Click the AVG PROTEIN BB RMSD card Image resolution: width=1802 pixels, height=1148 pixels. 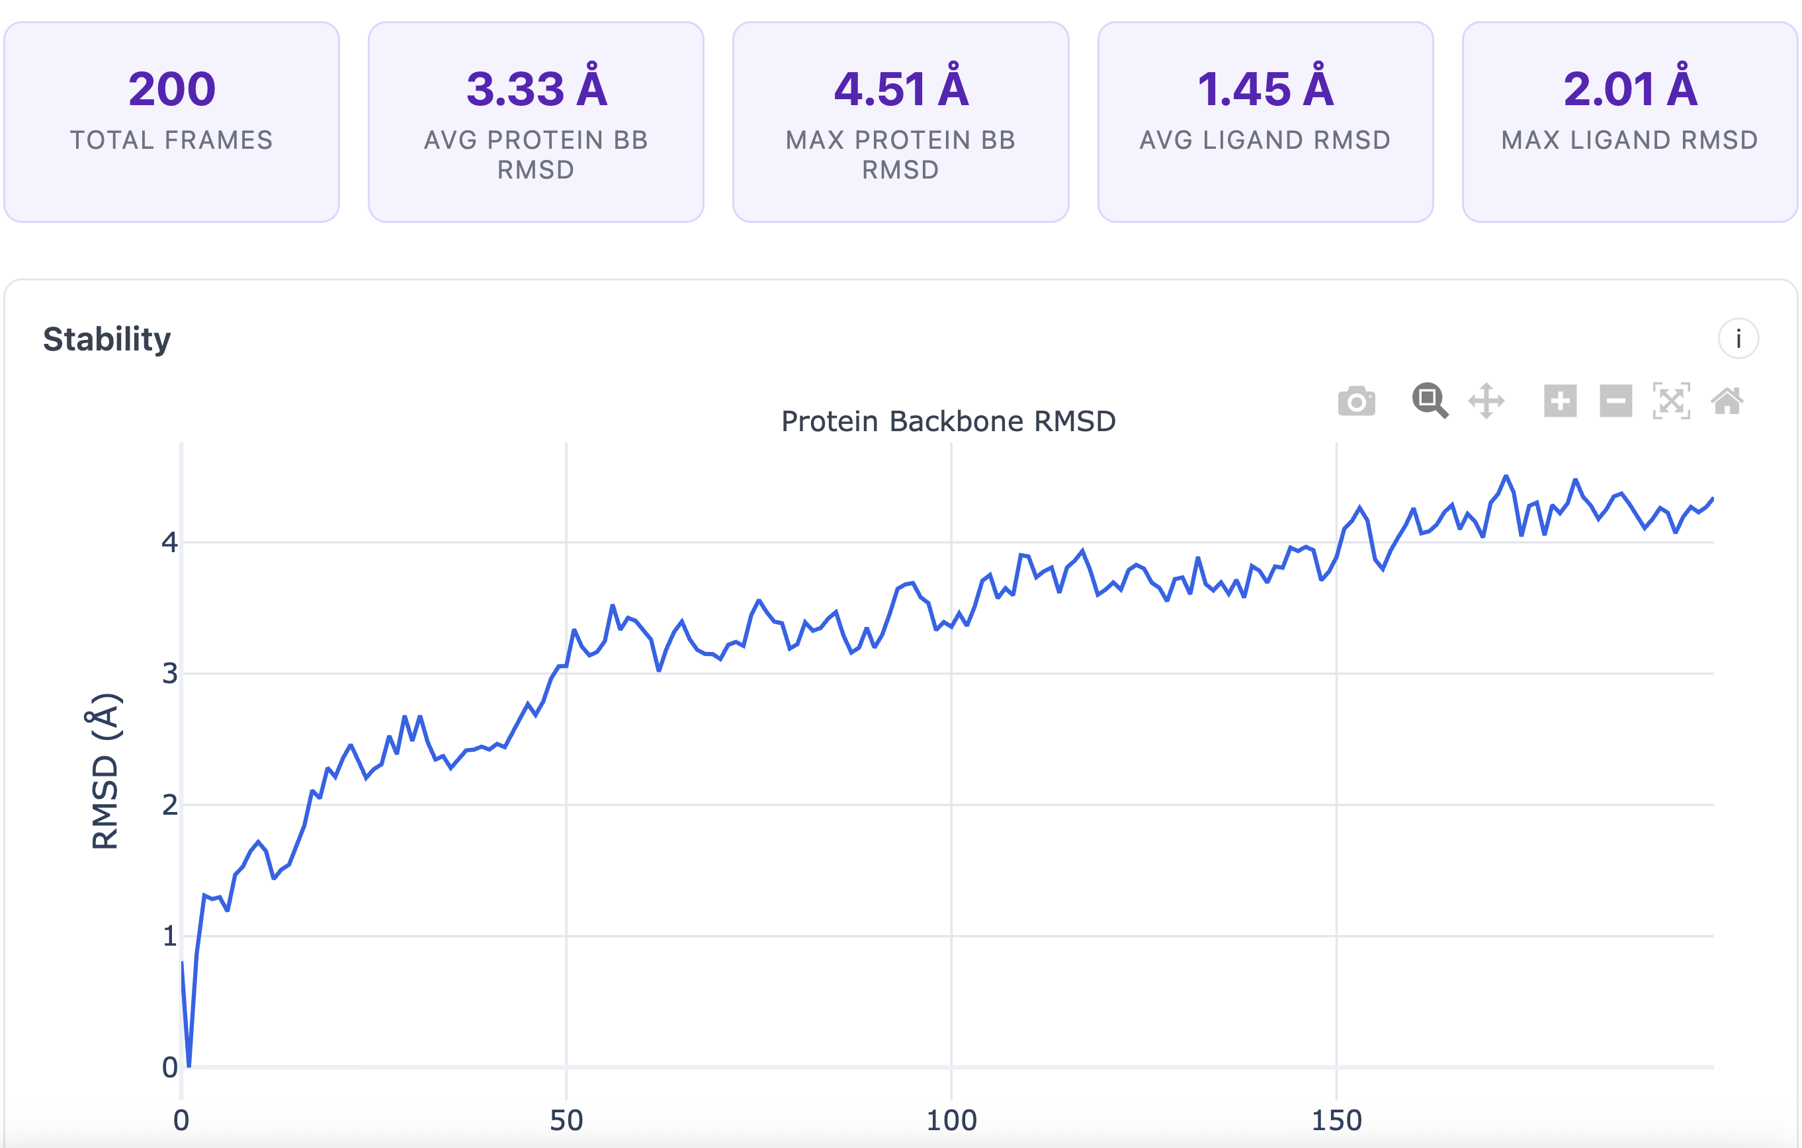coord(536,120)
